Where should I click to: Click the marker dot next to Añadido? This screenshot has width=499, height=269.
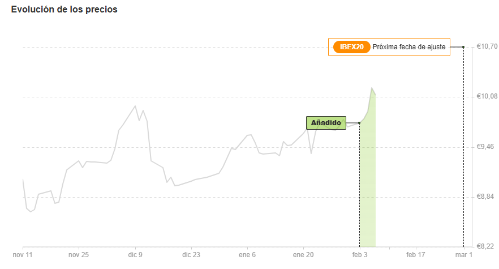359,123
